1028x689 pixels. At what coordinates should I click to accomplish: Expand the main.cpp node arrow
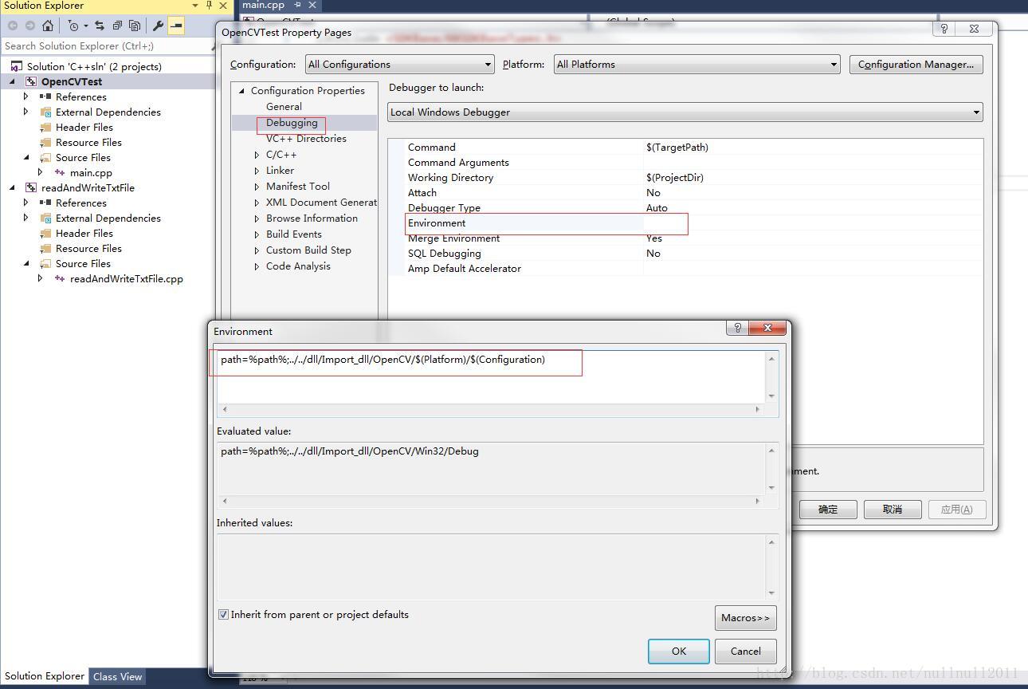coord(41,172)
